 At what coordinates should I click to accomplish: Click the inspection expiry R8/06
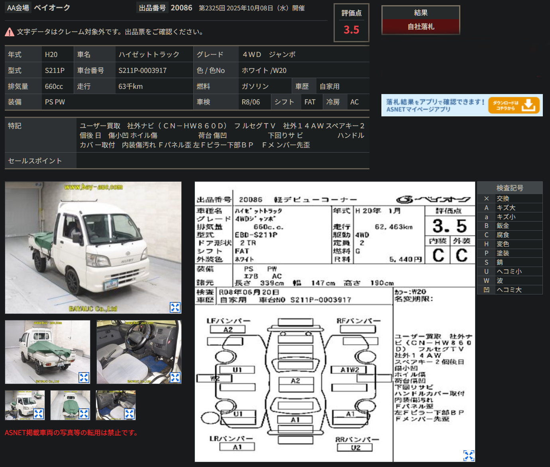click(x=251, y=102)
